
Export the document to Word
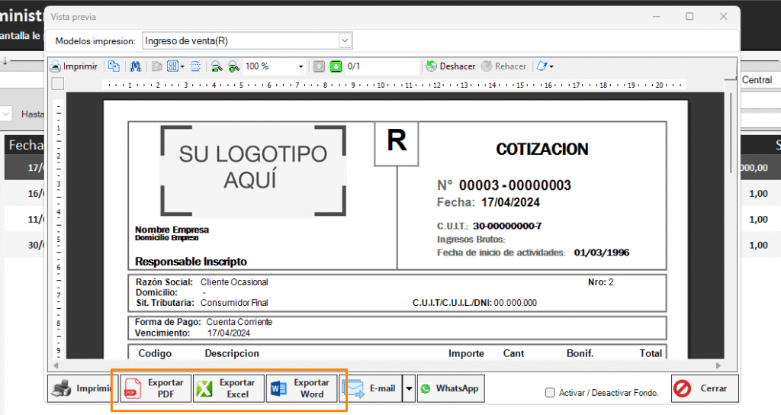click(301, 388)
